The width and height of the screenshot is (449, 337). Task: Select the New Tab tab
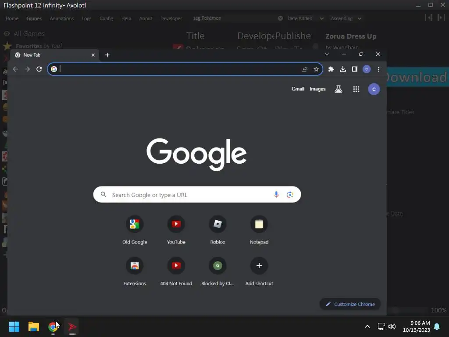coord(54,55)
